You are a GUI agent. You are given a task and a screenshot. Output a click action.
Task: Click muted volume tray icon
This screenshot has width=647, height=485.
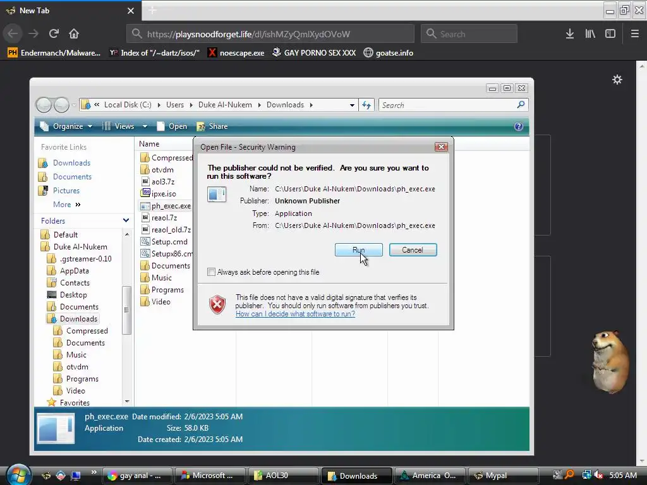tap(598, 475)
